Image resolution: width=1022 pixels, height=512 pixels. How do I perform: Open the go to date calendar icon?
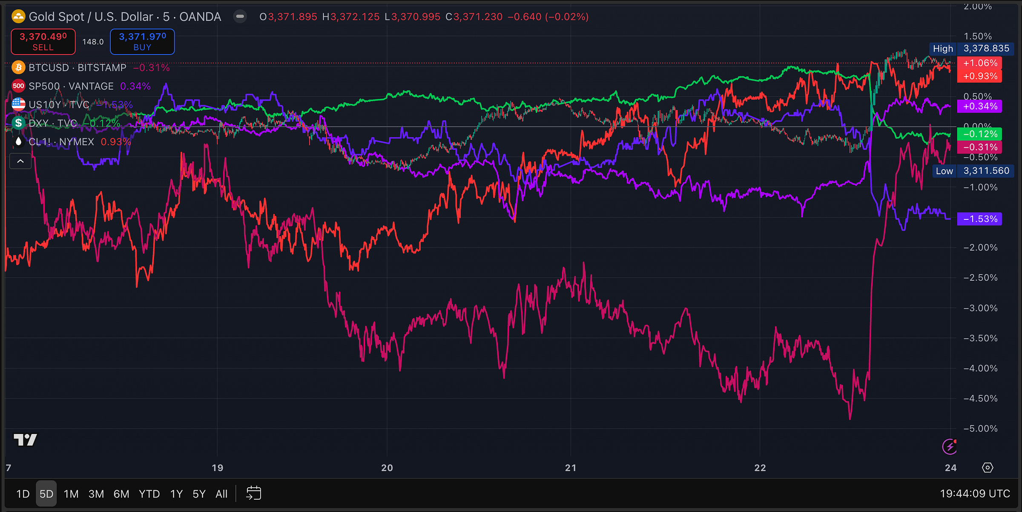pyautogui.click(x=253, y=493)
